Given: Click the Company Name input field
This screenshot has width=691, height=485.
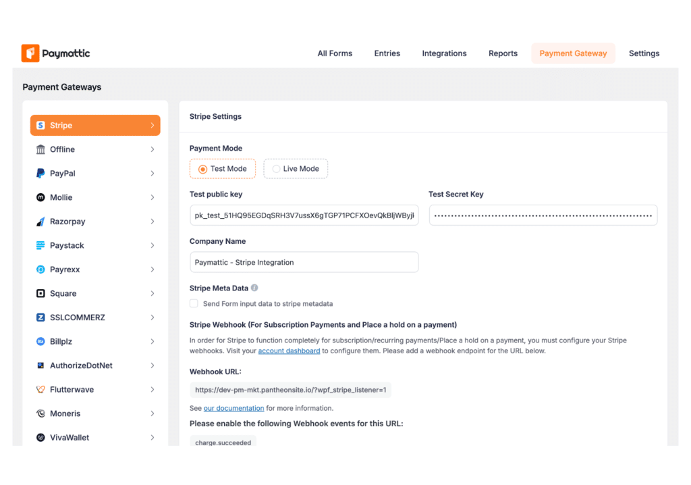Looking at the screenshot, I should pyautogui.click(x=304, y=262).
